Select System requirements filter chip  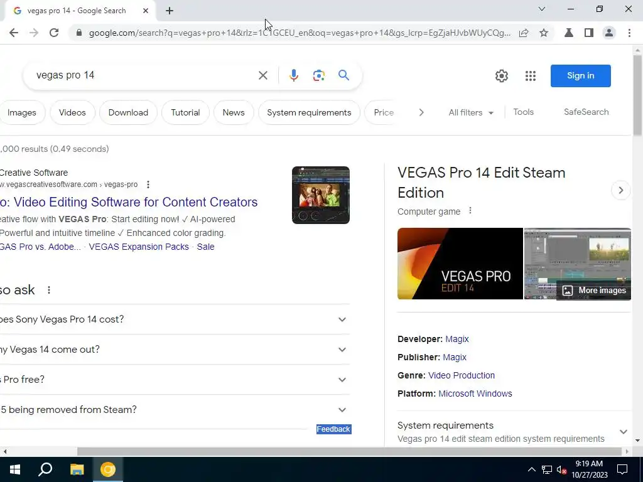(x=309, y=113)
